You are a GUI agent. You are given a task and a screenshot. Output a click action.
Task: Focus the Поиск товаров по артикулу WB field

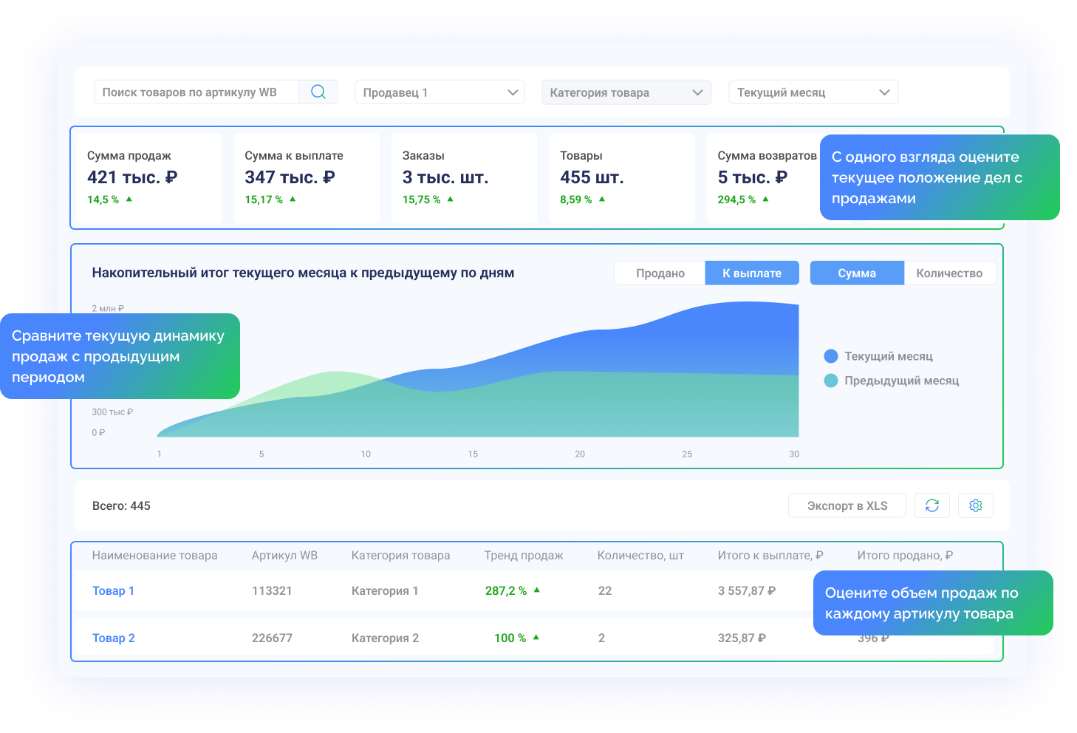click(196, 92)
